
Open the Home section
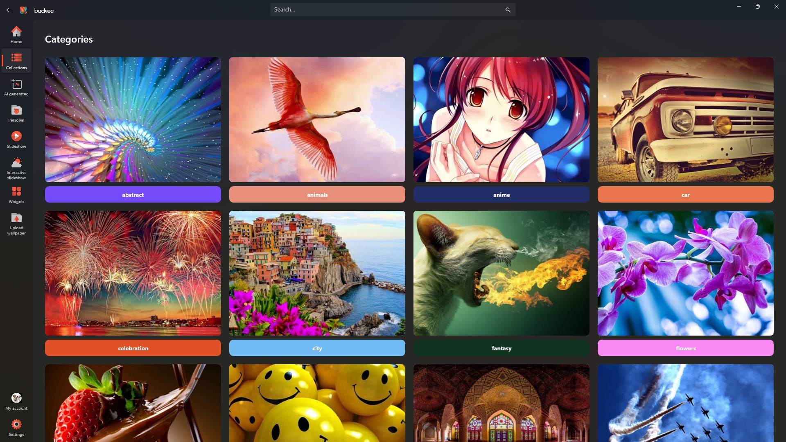tap(16, 35)
